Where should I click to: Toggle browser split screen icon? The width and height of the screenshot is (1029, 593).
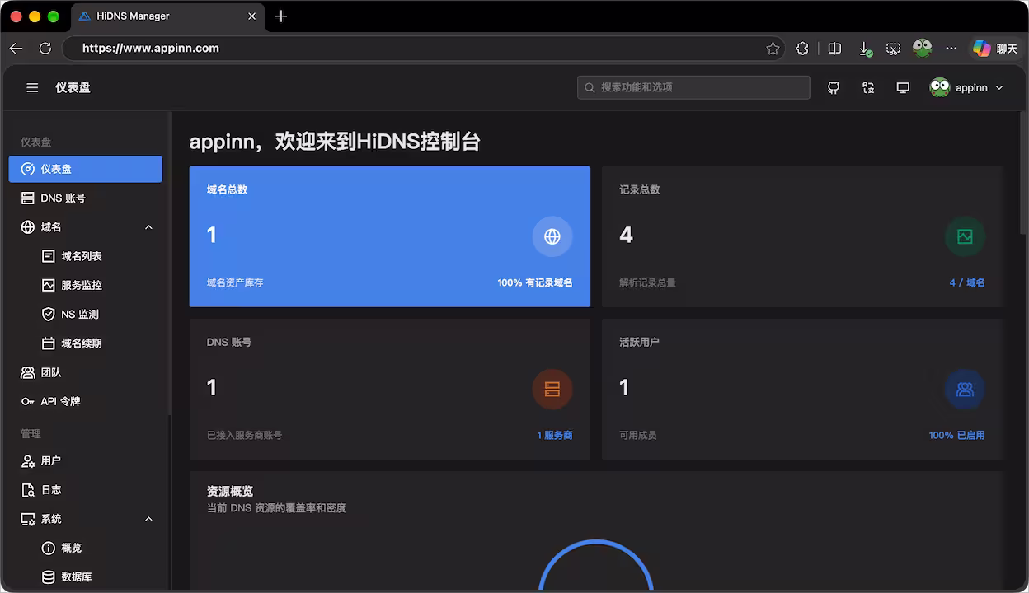834,49
